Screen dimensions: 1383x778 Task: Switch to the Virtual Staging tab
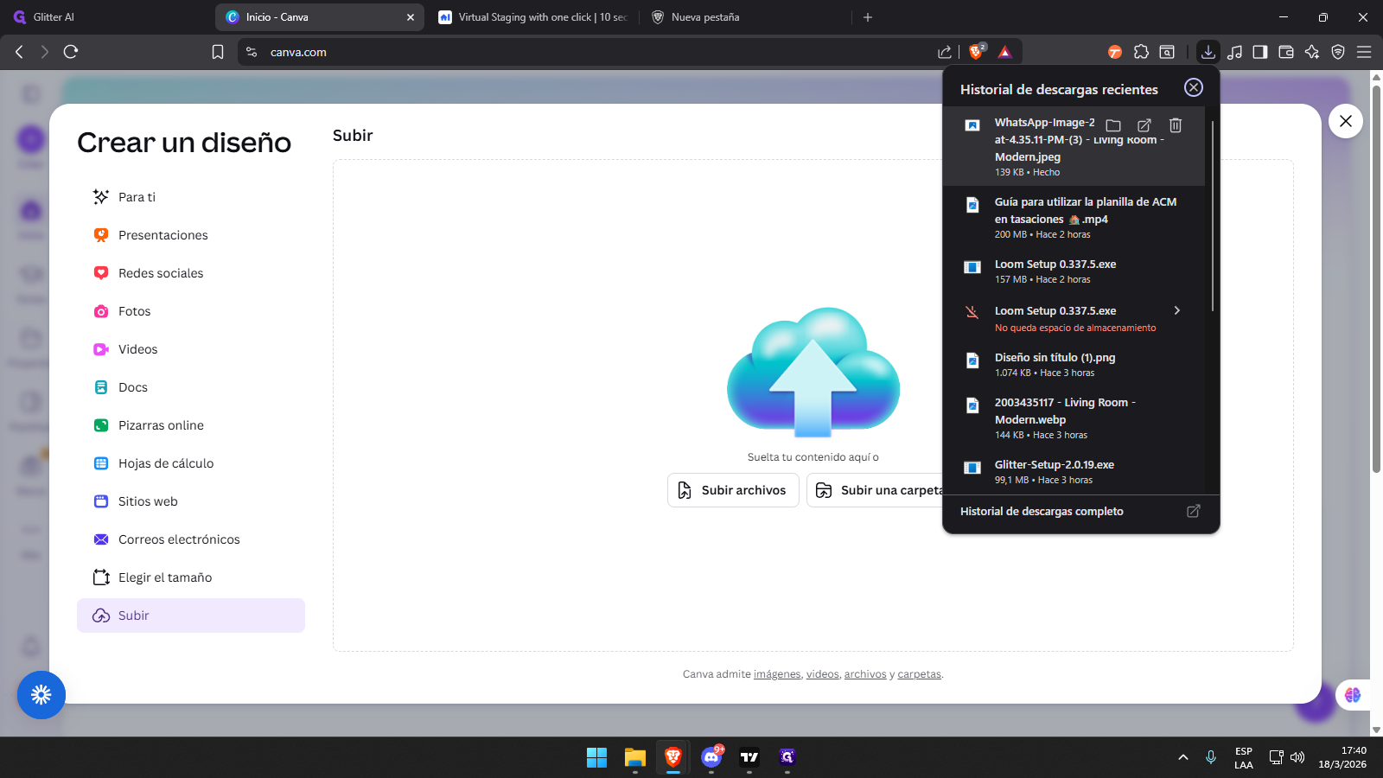[534, 17]
